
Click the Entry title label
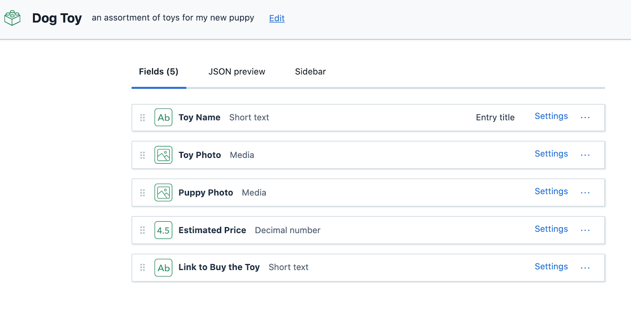pos(495,117)
